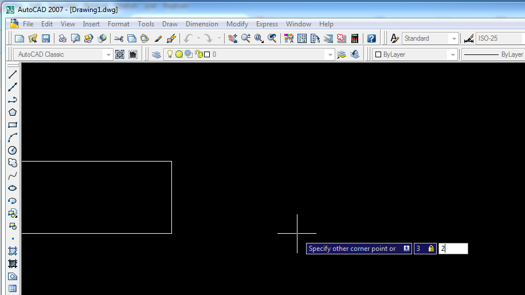
Task: Toggle layer 0 on/off lightbulb
Action: click(170, 54)
